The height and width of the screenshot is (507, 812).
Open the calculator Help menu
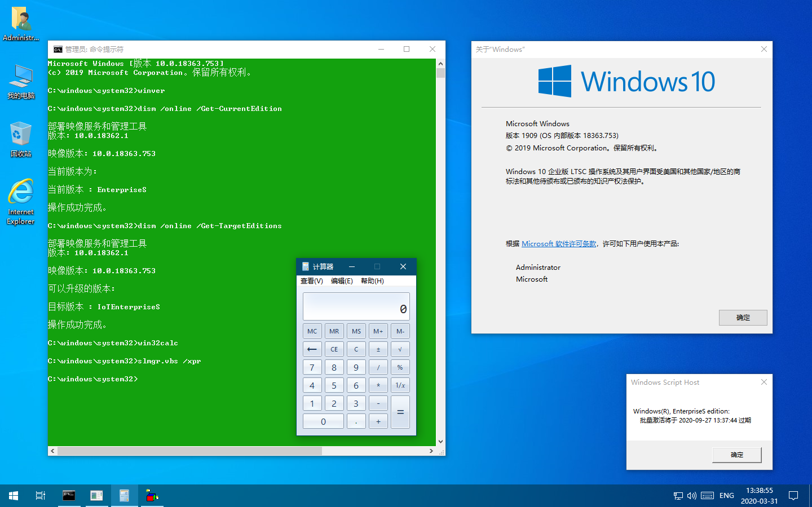click(x=372, y=281)
